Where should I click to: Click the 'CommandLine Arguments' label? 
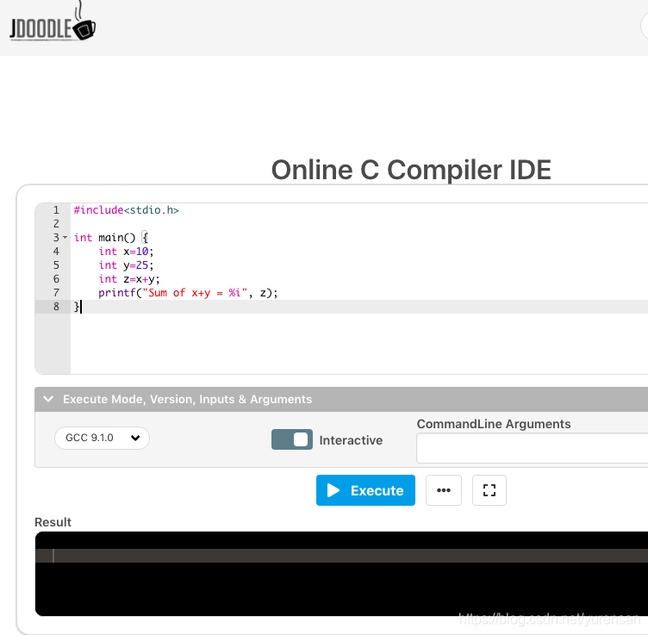click(494, 424)
